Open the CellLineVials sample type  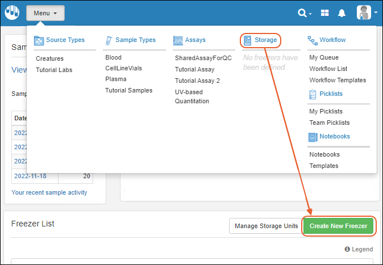pos(123,68)
